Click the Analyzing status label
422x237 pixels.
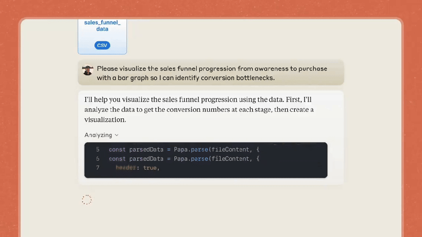point(98,135)
